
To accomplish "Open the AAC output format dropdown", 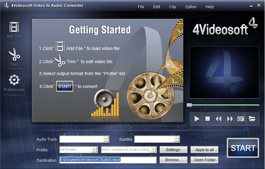I will click(x=154, y=150).
